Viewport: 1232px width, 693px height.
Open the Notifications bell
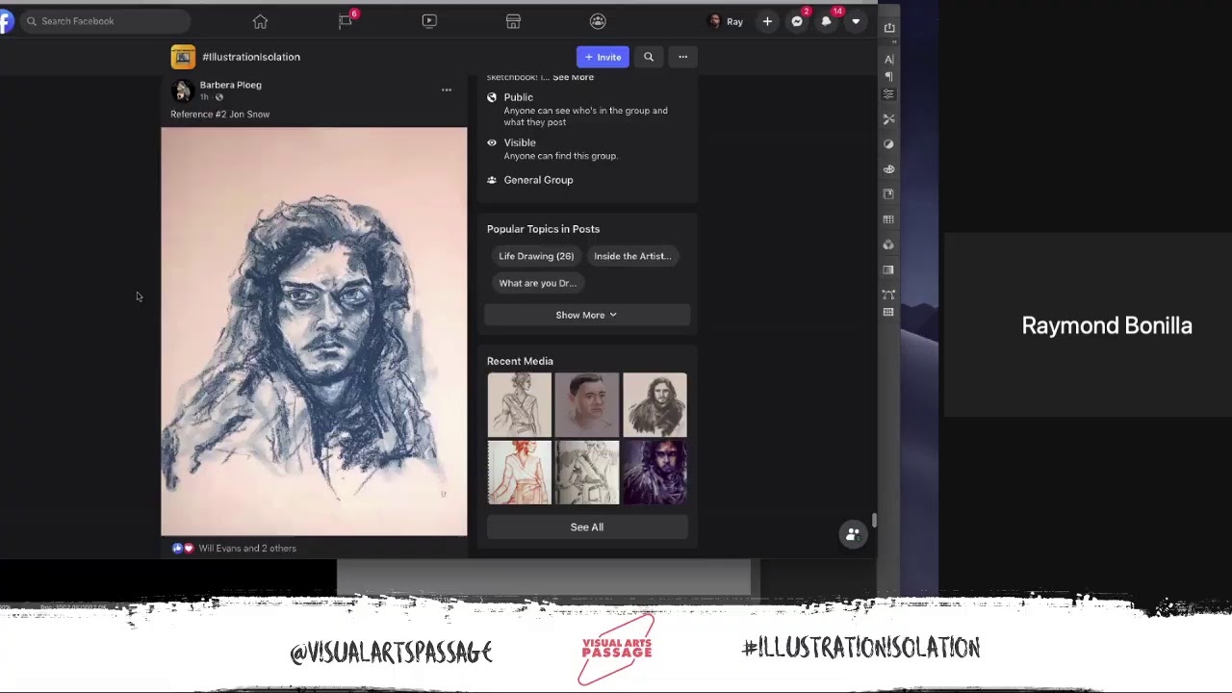tap(827, 21)
